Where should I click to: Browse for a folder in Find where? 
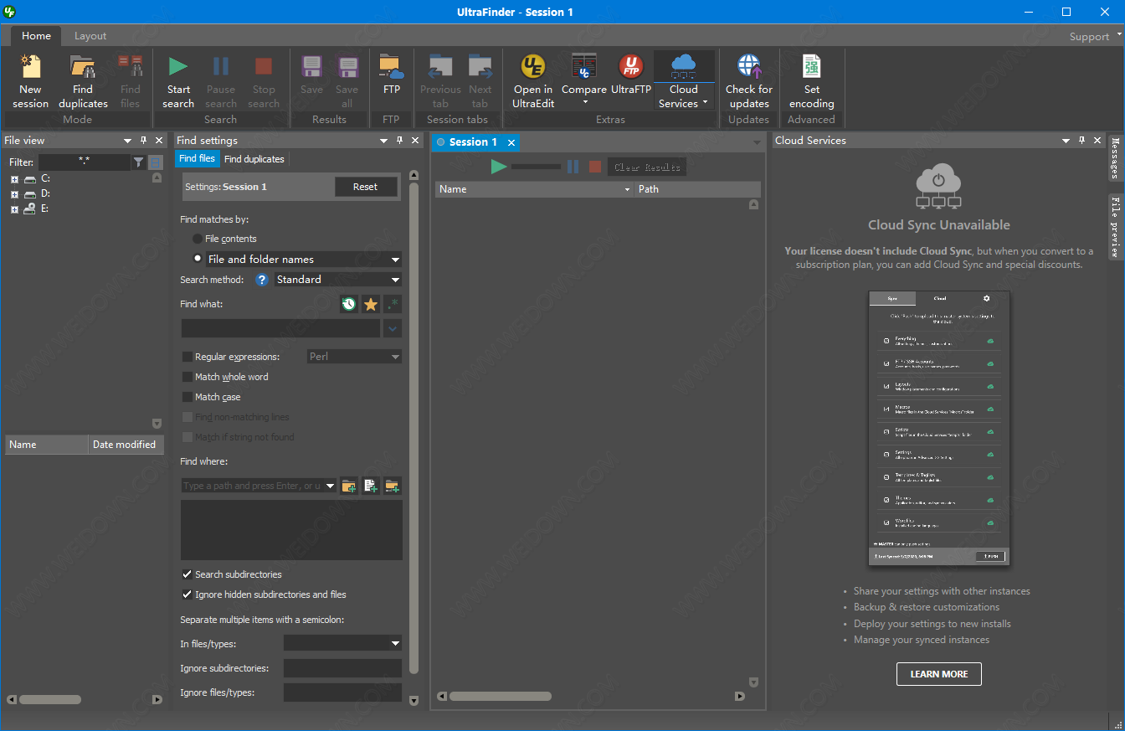[x=349, y=486]
